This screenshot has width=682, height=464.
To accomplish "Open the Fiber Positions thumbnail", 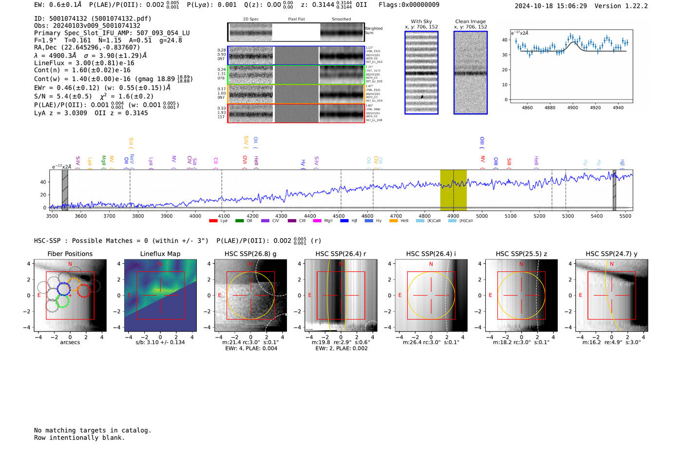I will (x=70, y=296).
